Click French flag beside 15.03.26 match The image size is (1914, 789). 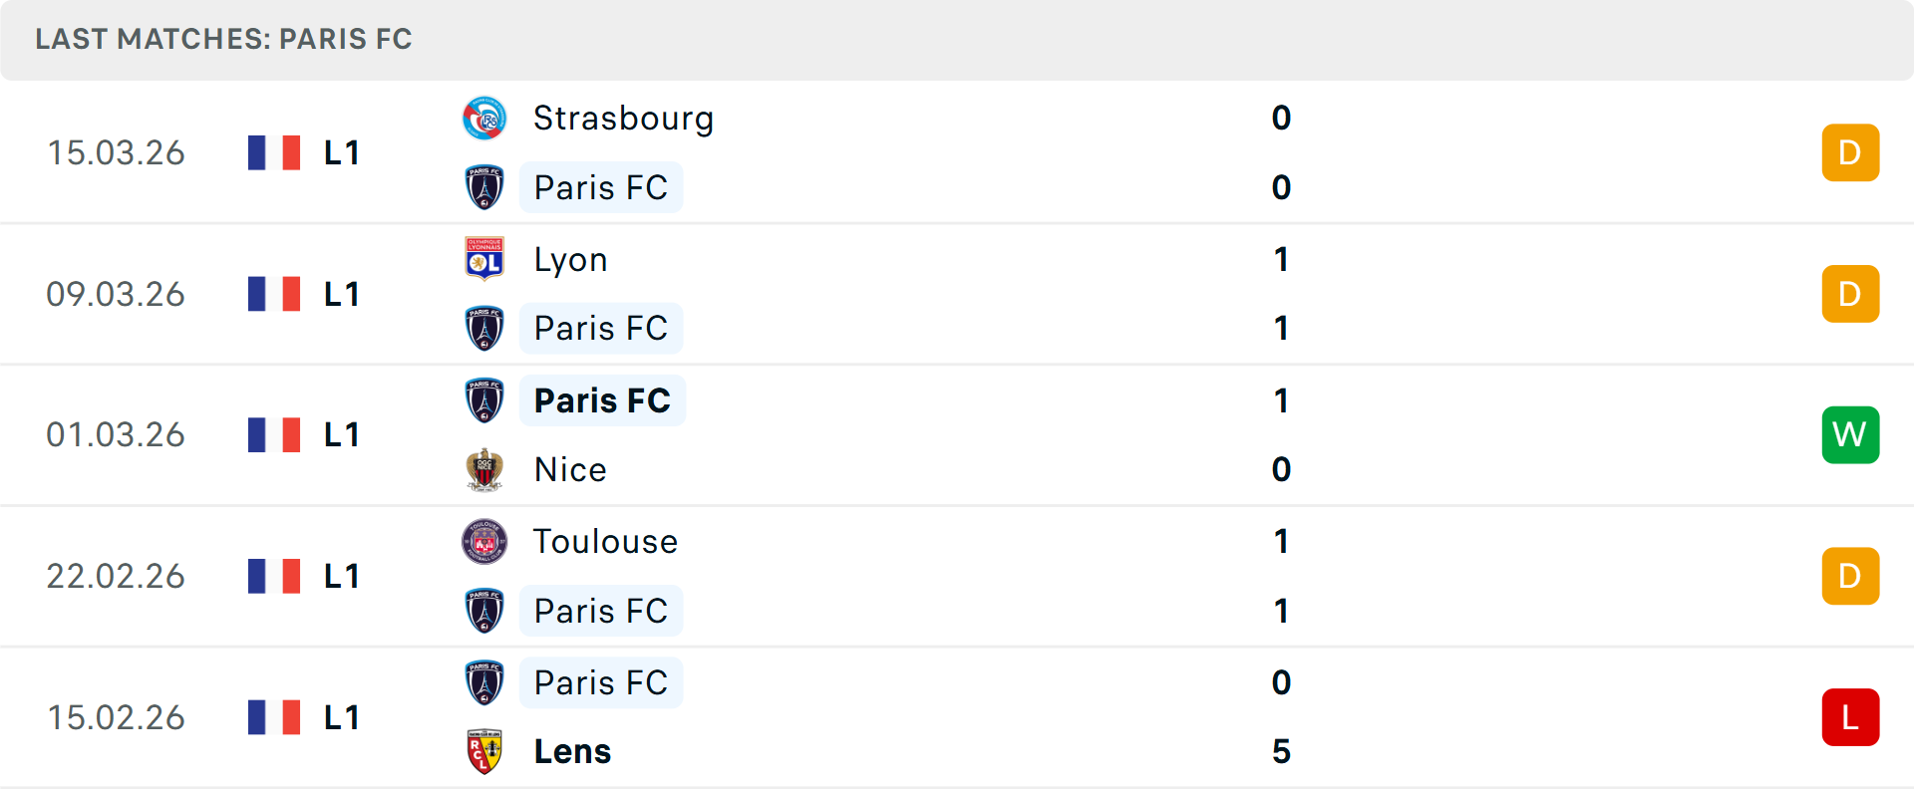click(274, 152)
